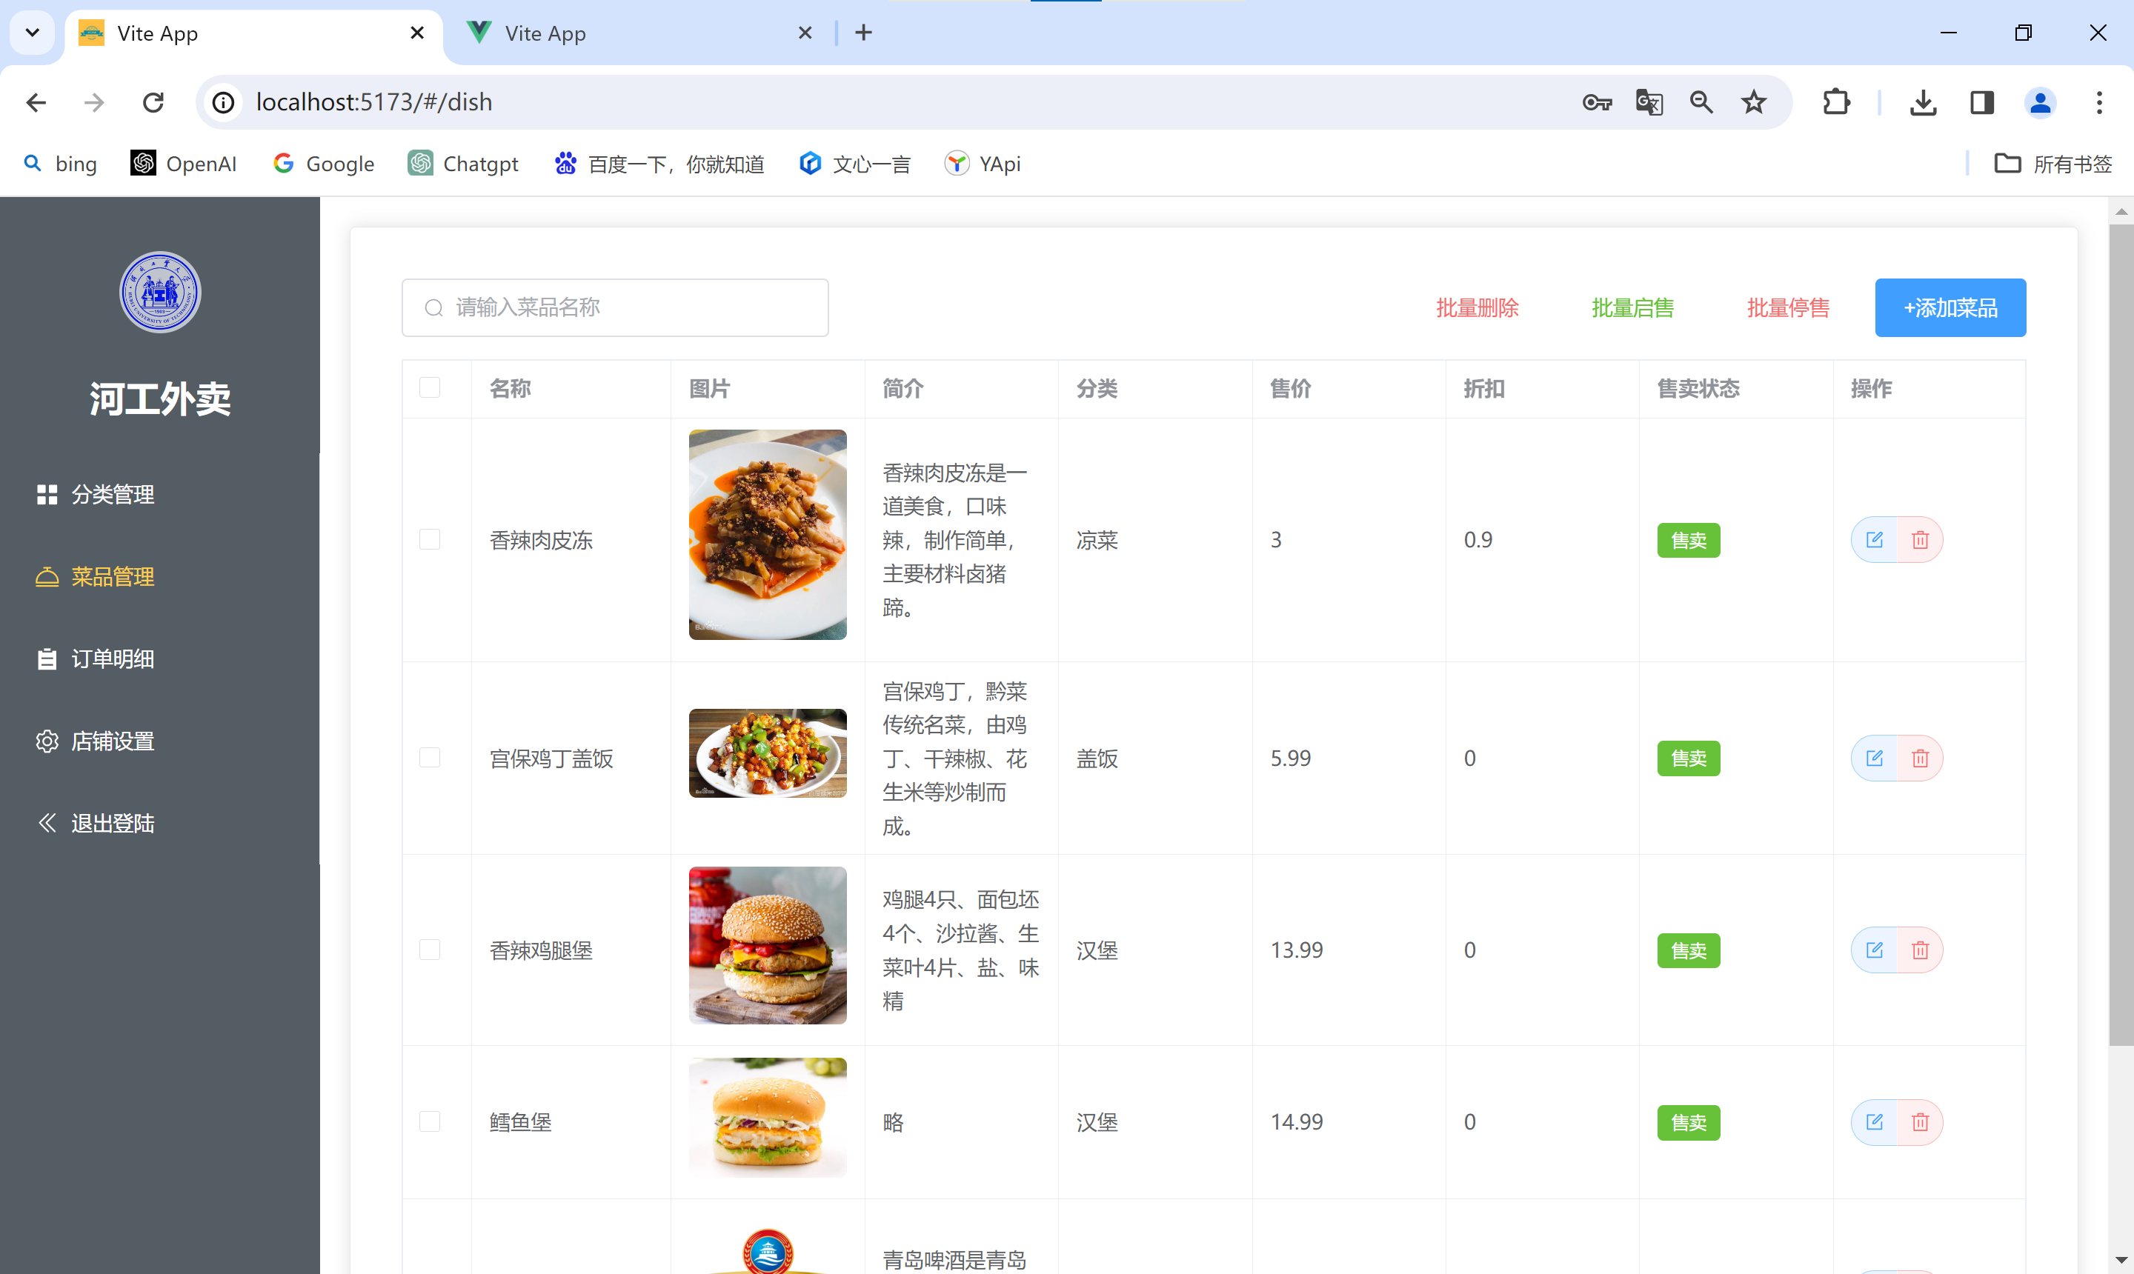The image size is (2134, 1274).
Task: Open 订单明细 sidebar menu item
Action: pos(112,658)
